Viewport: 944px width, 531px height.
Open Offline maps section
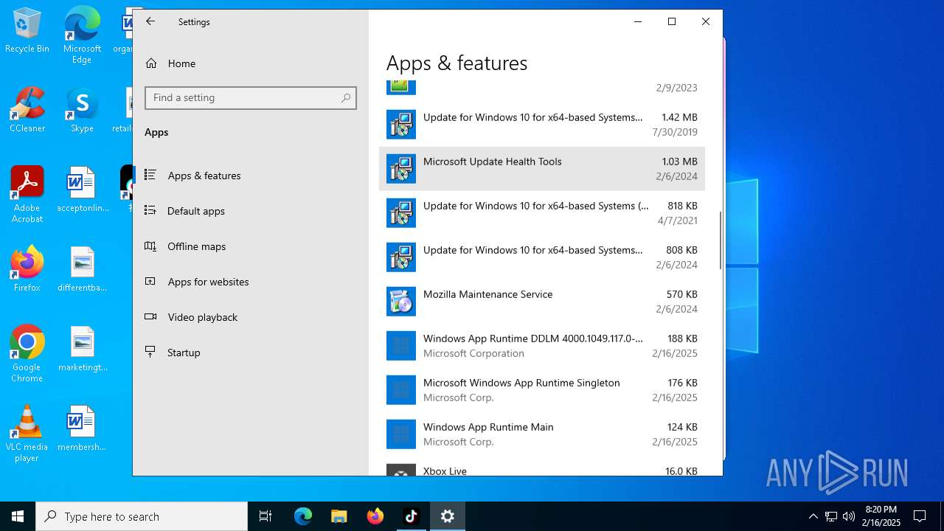[x=251, y=246]
